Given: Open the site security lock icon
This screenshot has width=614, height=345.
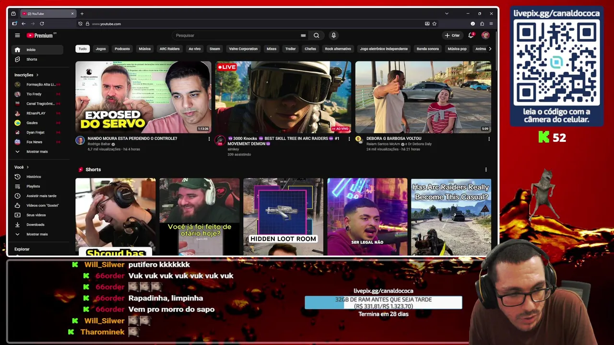Looking at the screenshot, I should click(x=87, y=23).
